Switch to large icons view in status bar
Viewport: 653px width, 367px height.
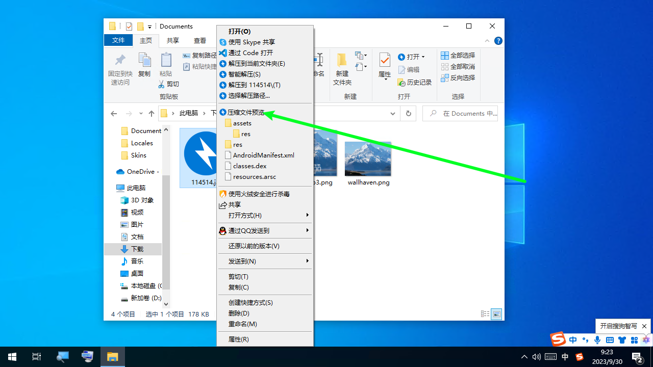[496, 314]
